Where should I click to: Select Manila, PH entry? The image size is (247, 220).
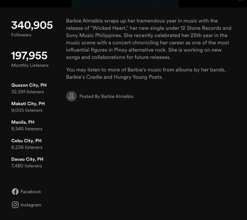(x=27, y=126)
